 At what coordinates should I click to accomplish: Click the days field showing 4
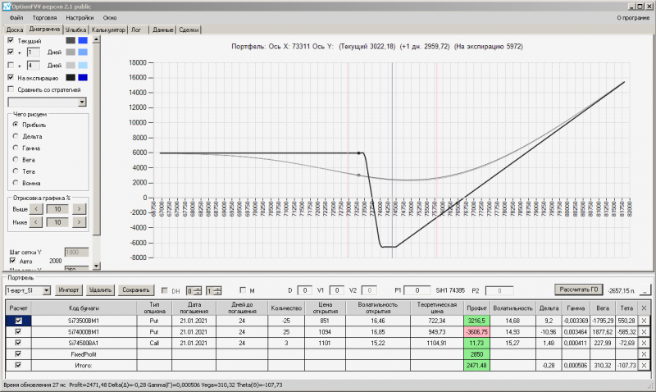[x=34, y=66]
